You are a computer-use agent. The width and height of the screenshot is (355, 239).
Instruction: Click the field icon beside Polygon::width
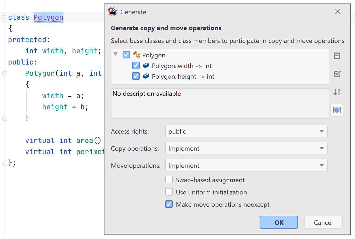click(146, 65)
